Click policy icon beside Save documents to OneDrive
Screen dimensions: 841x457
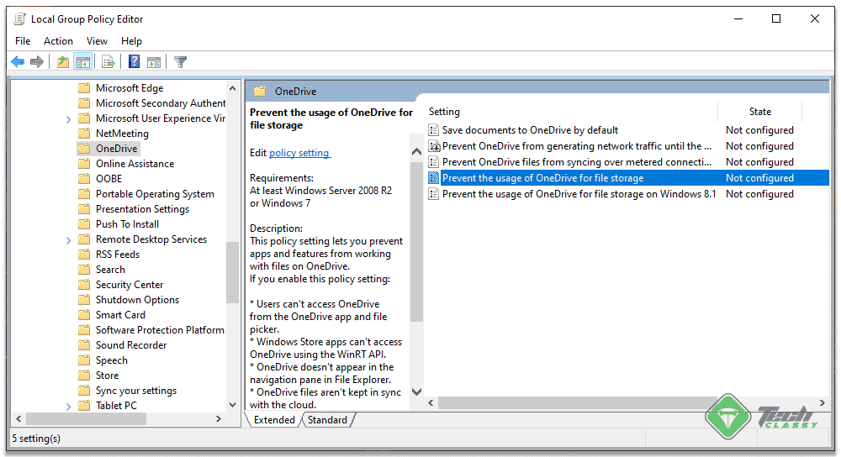(434, 130)
